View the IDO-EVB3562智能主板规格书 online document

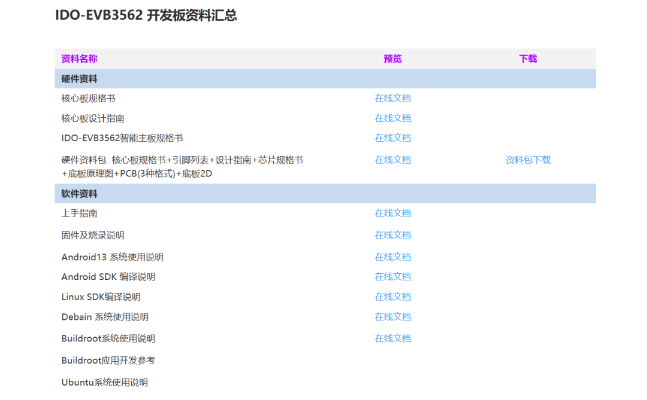392,138
